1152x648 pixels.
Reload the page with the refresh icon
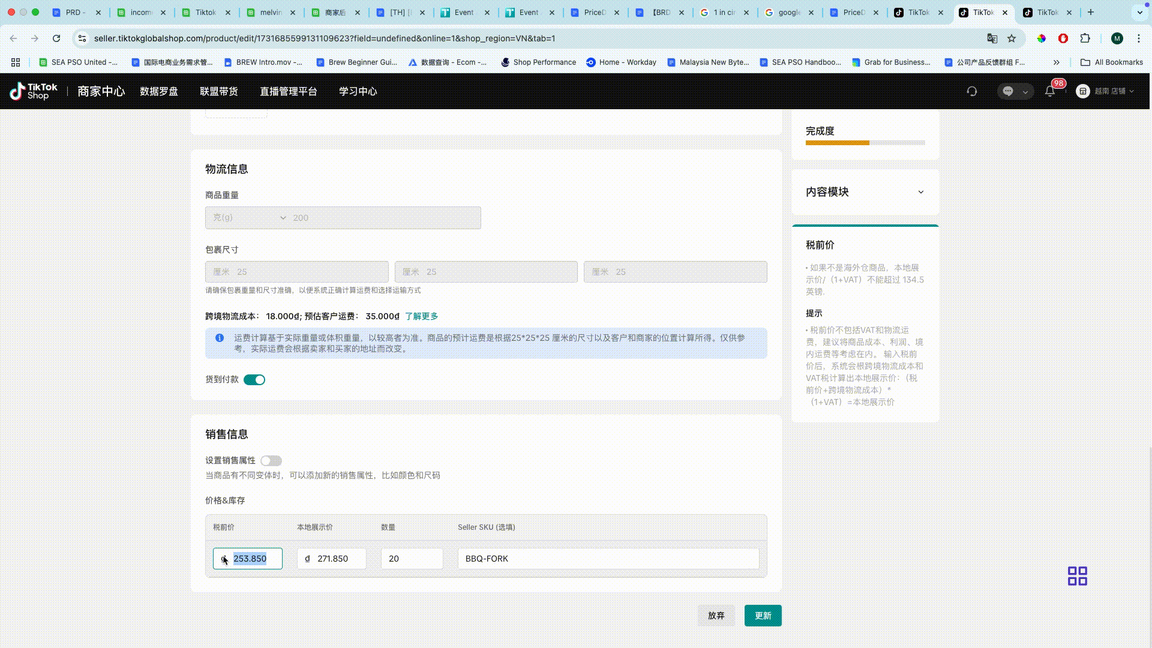click(56, 38)
